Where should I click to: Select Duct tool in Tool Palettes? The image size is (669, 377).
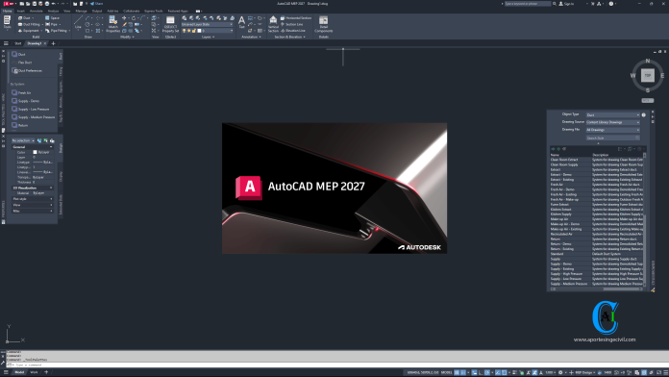(x=19, y=54)
